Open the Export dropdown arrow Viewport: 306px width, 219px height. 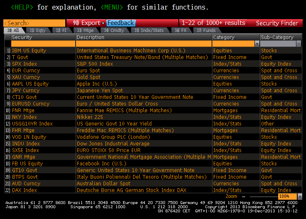pyautogui.click(x=103, y=23)
